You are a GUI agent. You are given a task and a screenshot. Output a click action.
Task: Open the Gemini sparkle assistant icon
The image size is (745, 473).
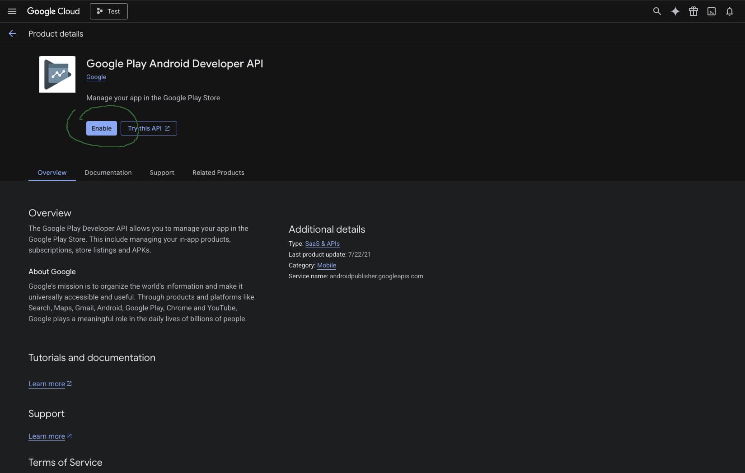(x=675, y=11)
